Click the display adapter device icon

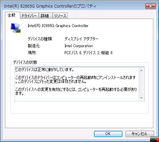click(x=16, y=28)
